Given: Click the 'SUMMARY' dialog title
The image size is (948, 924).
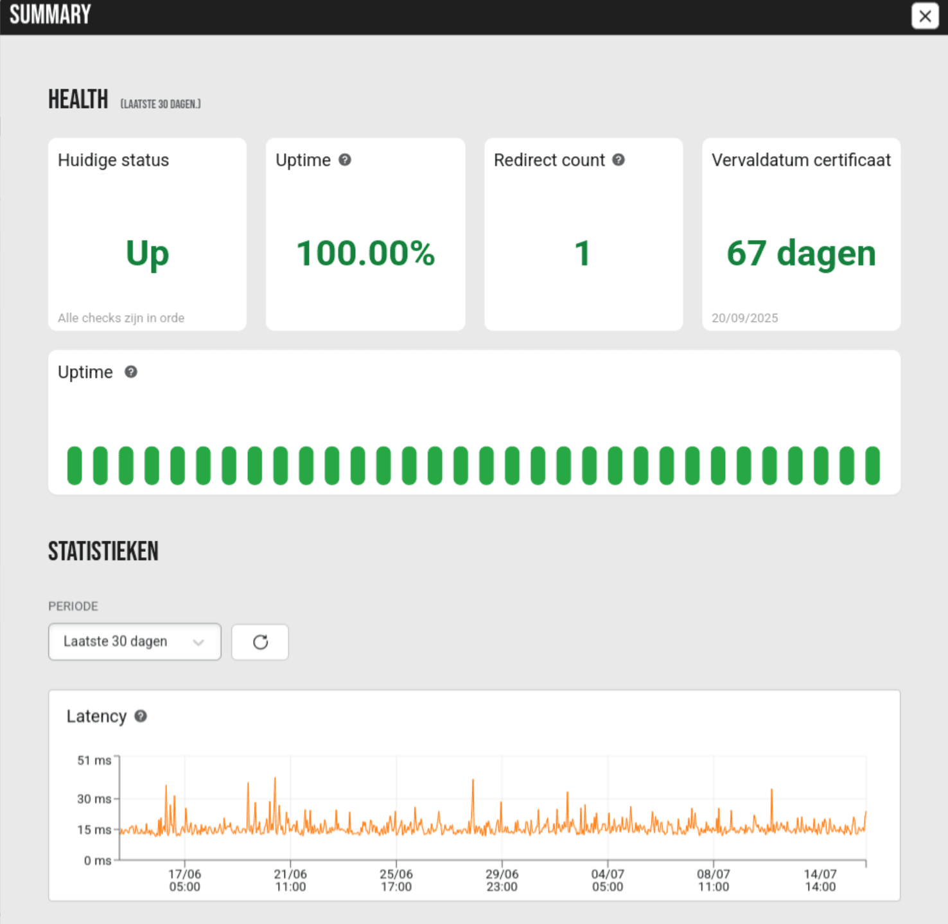Looking at the screenshot, I should point(50,14).
